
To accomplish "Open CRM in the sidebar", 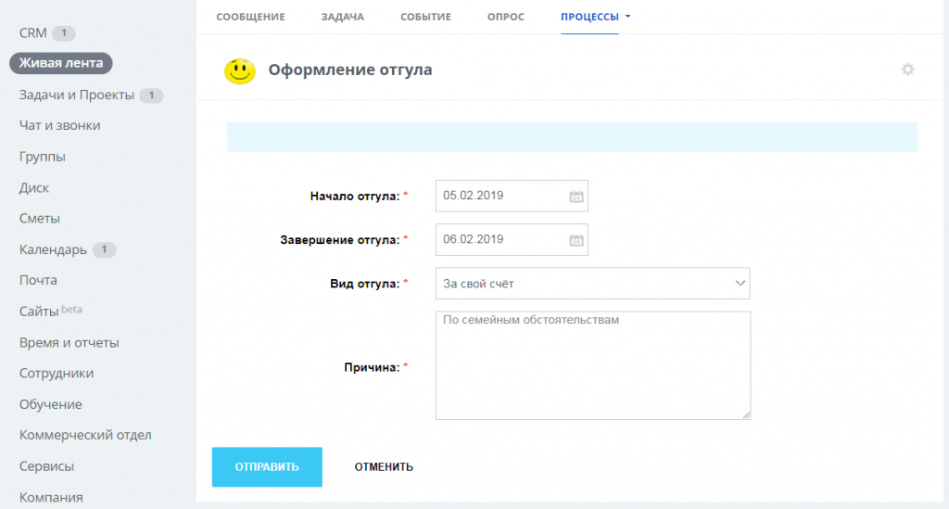I will click(32, 32).
